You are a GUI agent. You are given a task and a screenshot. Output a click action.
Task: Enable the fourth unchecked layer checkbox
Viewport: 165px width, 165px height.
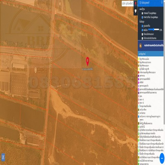142,38
